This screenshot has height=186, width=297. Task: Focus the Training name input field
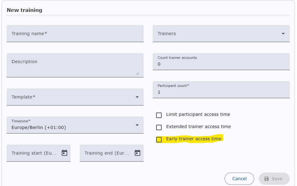pos(75,34)
